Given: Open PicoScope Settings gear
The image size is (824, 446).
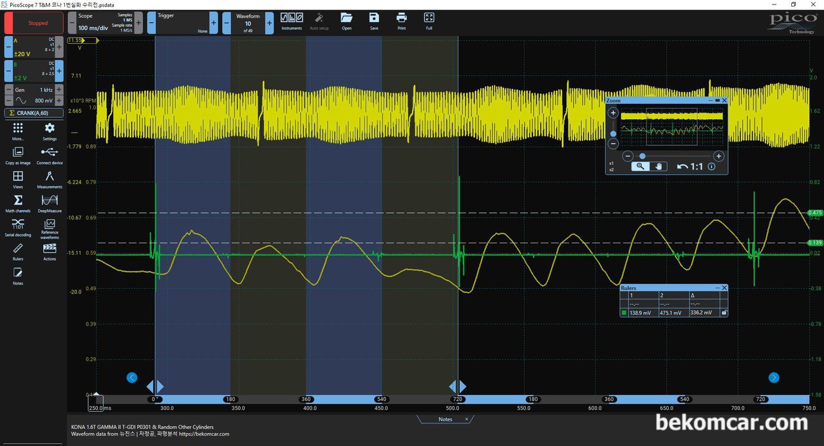Looking at the screenshot, I should click(50, 131).
